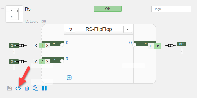Click the green OK status button
The width and height of the screenshot is (199, 101).
pyautogui.click(x=108, y=9)
